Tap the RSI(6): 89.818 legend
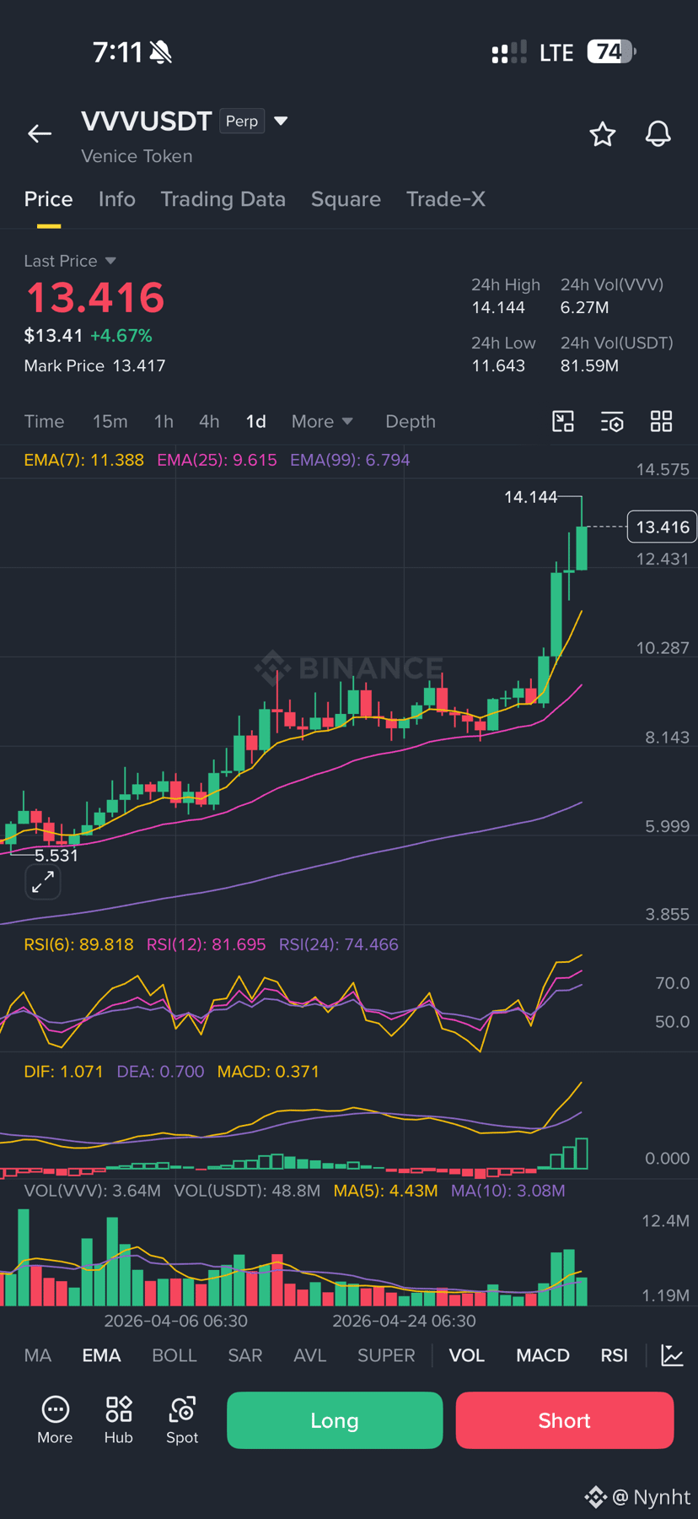The height and width of the screenshot is (1519, 698). coord(78,944)
